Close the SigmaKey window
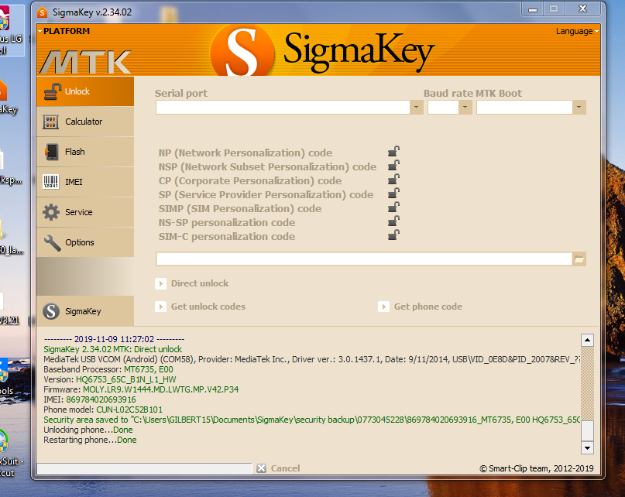The height and width of the screenshot is (497, 625). (582, 9)
